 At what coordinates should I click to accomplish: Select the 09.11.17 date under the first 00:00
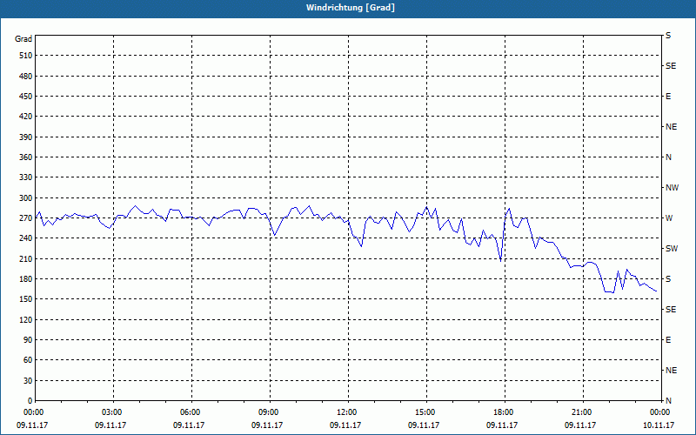[x=32, y=425]
